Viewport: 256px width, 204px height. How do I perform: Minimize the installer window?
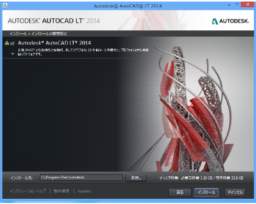coord(229,5)
